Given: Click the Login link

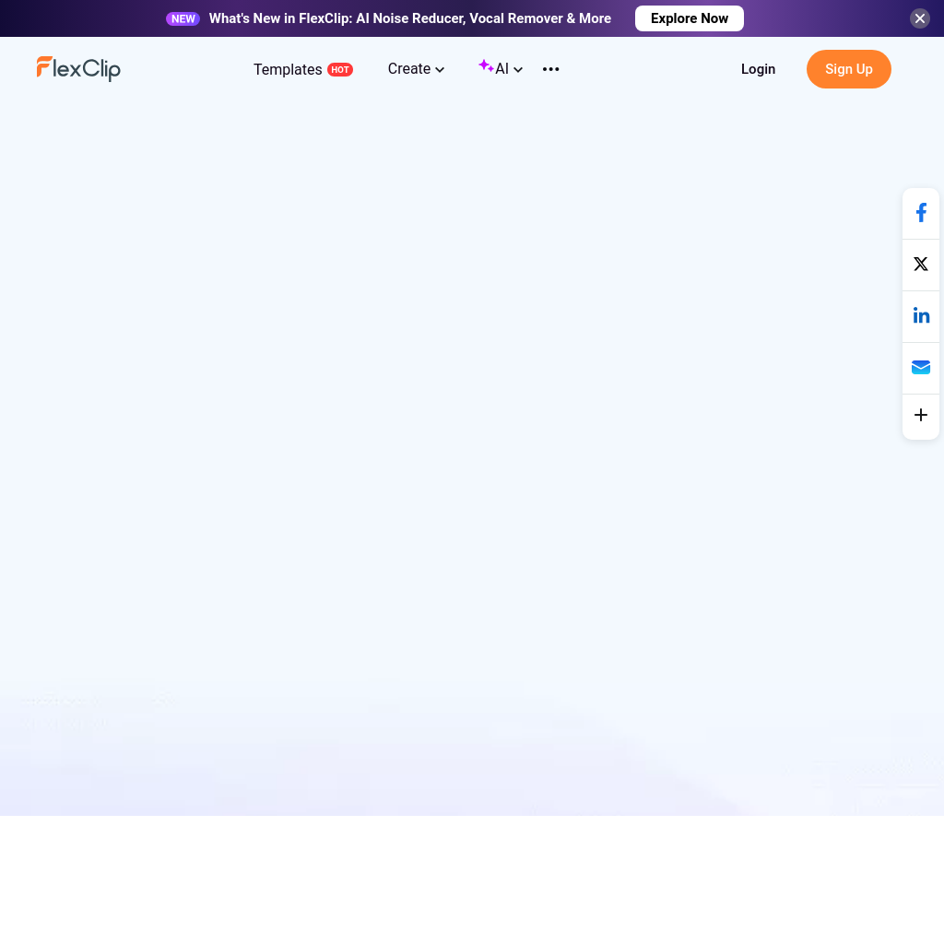Looking at the screenshot, I should tap(758, 69).
